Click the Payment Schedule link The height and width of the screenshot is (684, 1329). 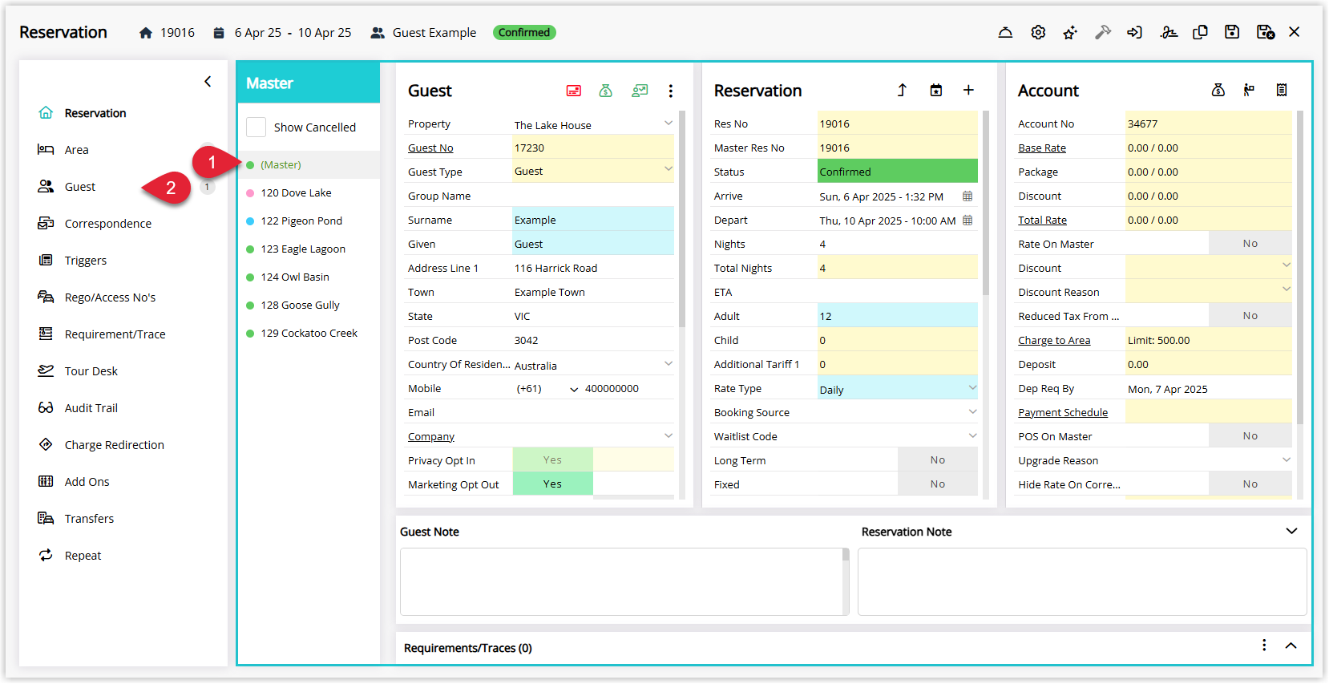pyautogui.click(x=1063, y=412)
